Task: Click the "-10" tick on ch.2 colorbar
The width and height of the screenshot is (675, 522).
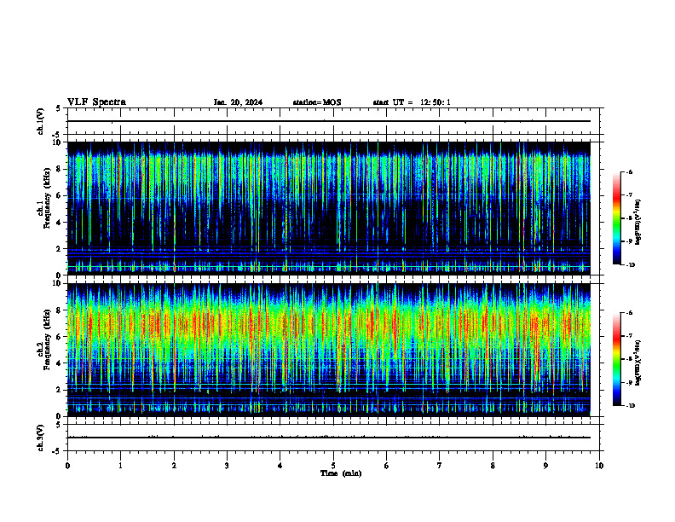Action: tap(629, 406)
